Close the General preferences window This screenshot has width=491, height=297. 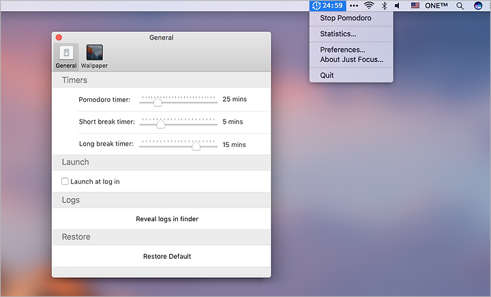tap(59, 38)
